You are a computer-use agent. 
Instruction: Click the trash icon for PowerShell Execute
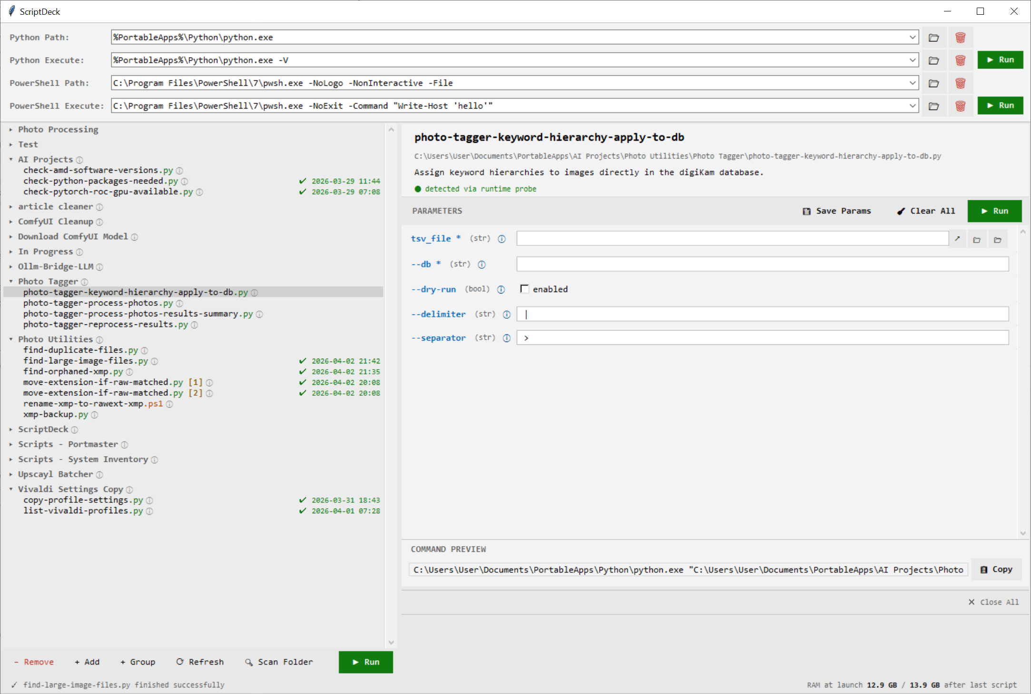point(960,106)
